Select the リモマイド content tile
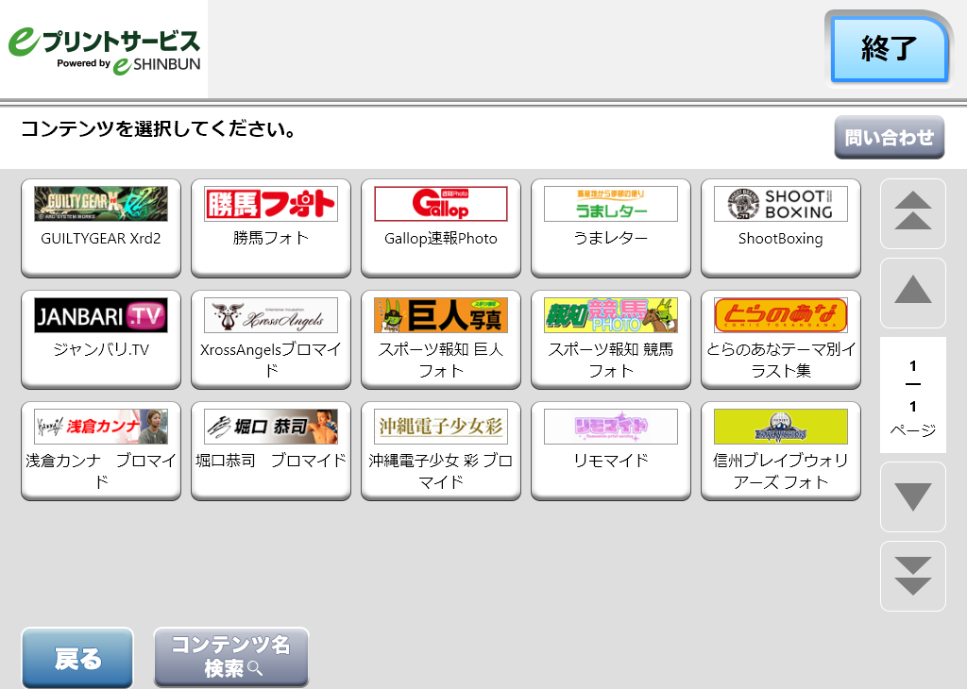Screen dimensions: 967x689 click(611, 451)
